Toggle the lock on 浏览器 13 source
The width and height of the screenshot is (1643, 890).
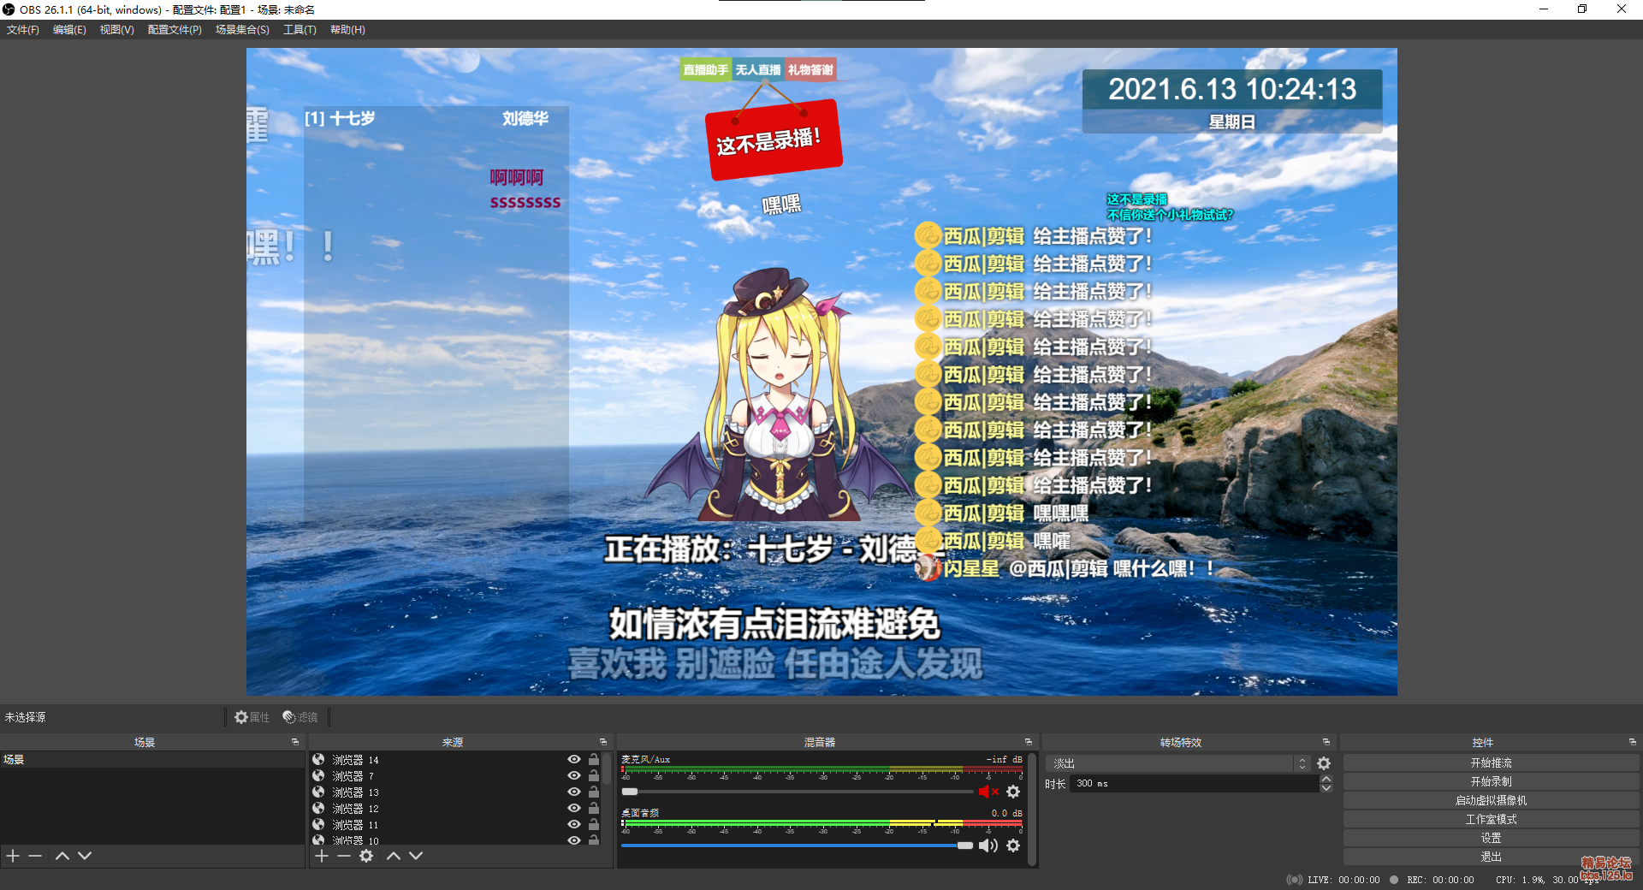(x=594, y=792)
